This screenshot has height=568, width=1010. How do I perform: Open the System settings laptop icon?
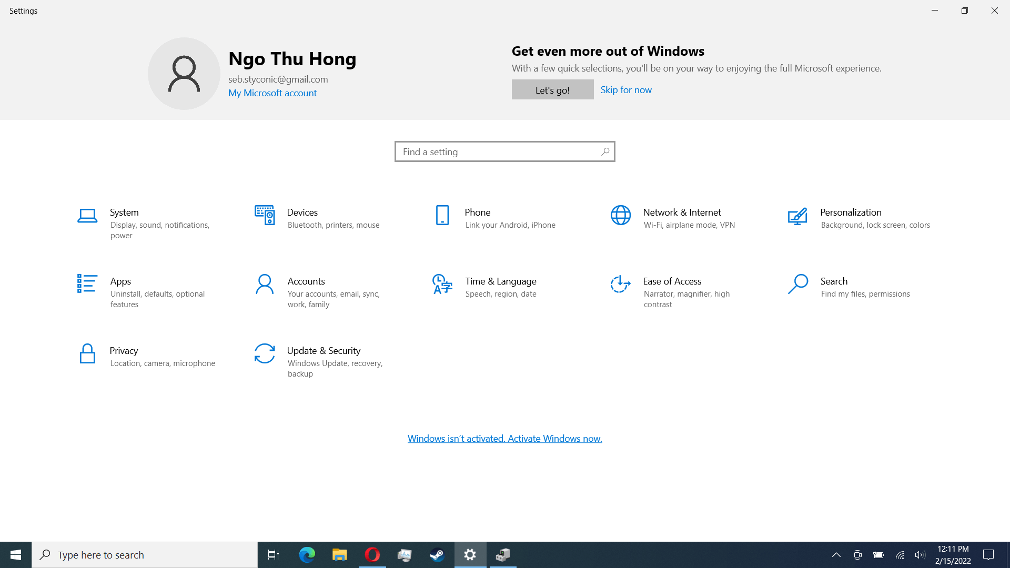point(87,216)
